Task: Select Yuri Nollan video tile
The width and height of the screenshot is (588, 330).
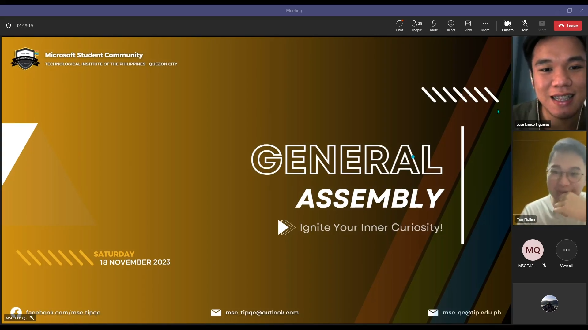Action: [549, 178]
